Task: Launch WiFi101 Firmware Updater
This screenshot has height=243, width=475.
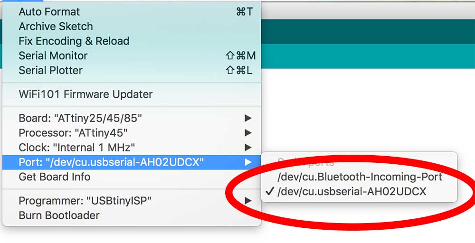Action: [x=132, y=94]
